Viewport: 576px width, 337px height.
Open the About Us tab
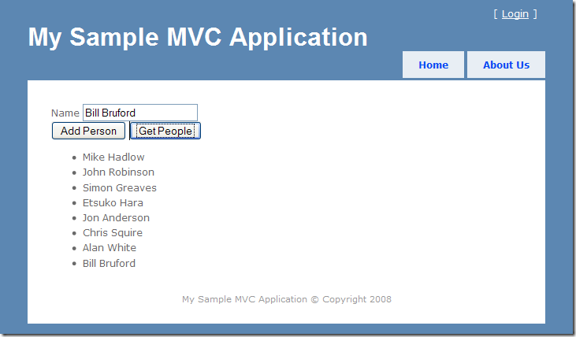tap(506, 65)
